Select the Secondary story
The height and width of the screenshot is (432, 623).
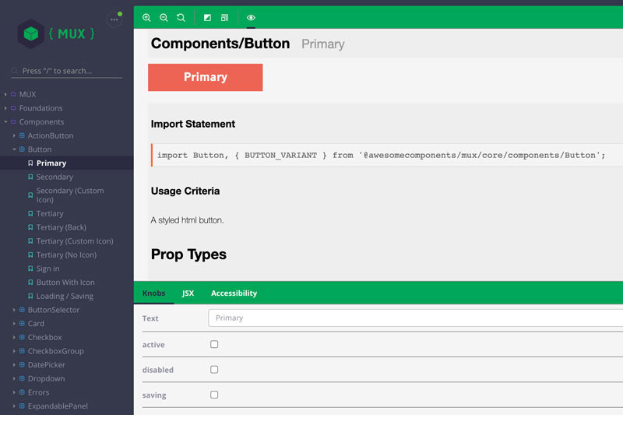point(55,177)
